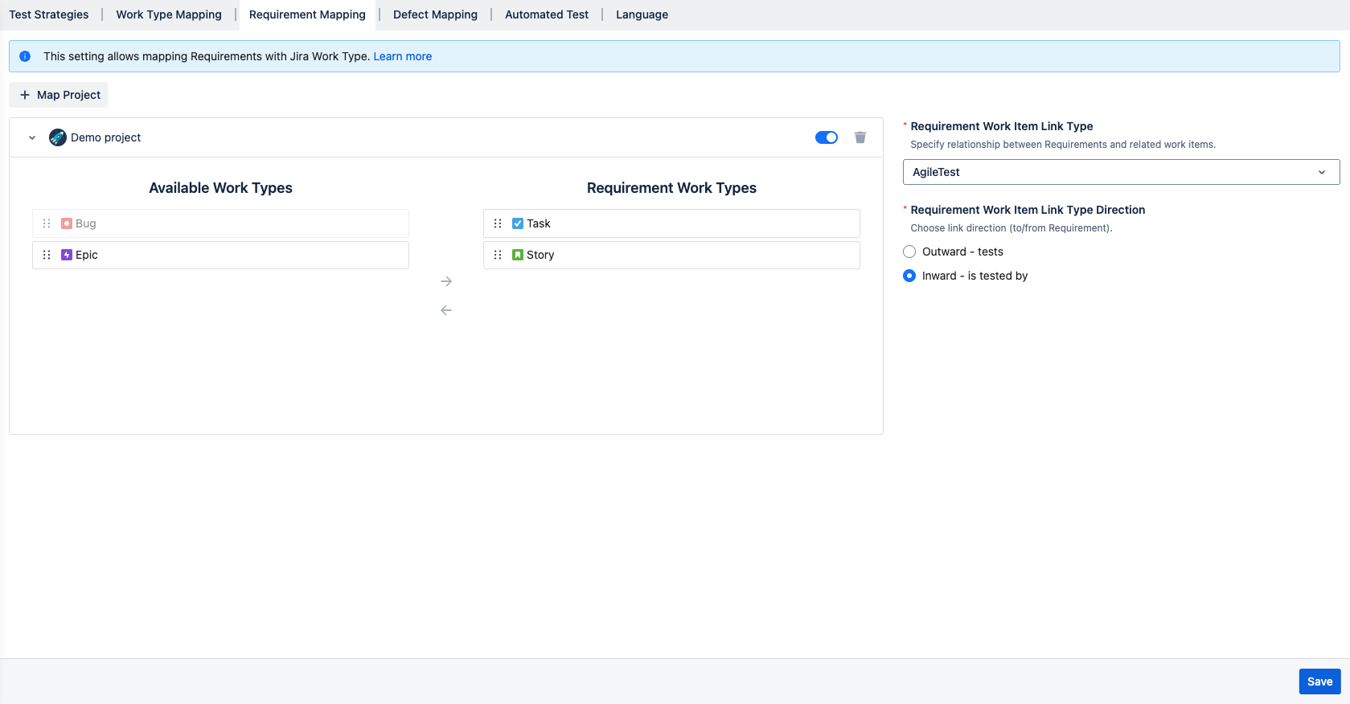Open the Work Type Mapping tab
Image resolution: width=1350 pixels, height=704 pixels.
[169, 14]
